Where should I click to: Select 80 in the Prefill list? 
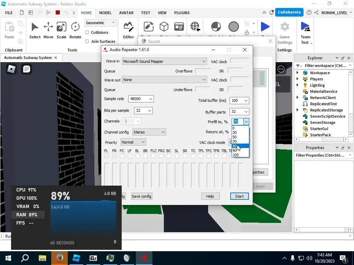tap(241, 146)
